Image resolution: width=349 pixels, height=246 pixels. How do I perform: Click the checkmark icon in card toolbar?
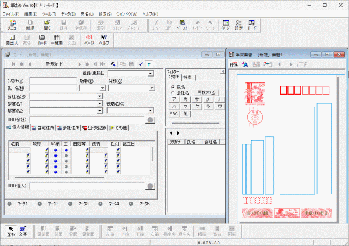pos(140,64)
